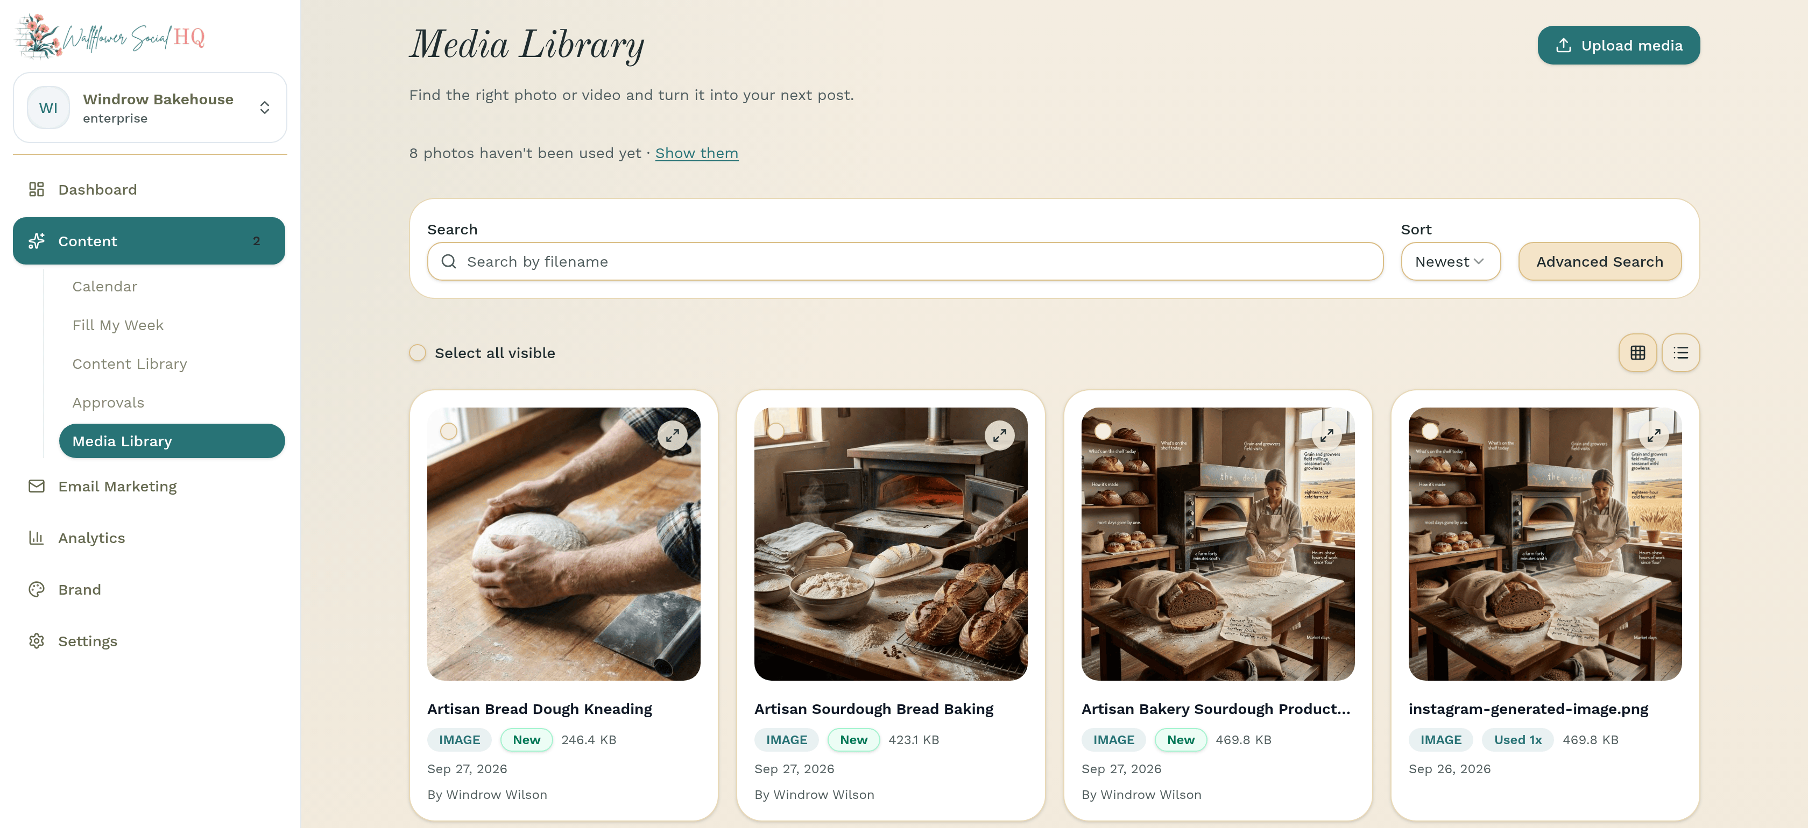Focus the Search by filename field
The image size is (1808, 828).
(905, 261)
